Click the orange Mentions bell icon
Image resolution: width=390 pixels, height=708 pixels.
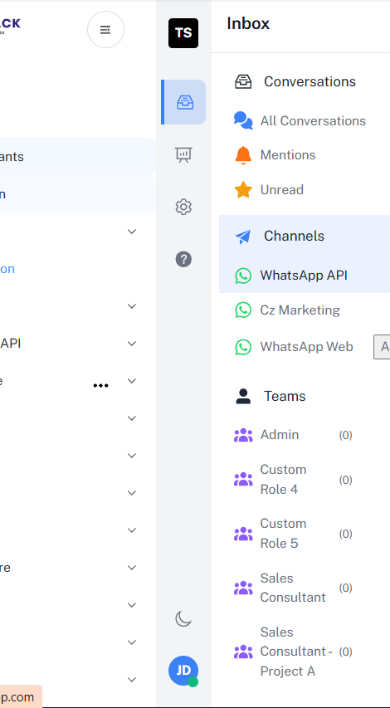tap(243, 155)
